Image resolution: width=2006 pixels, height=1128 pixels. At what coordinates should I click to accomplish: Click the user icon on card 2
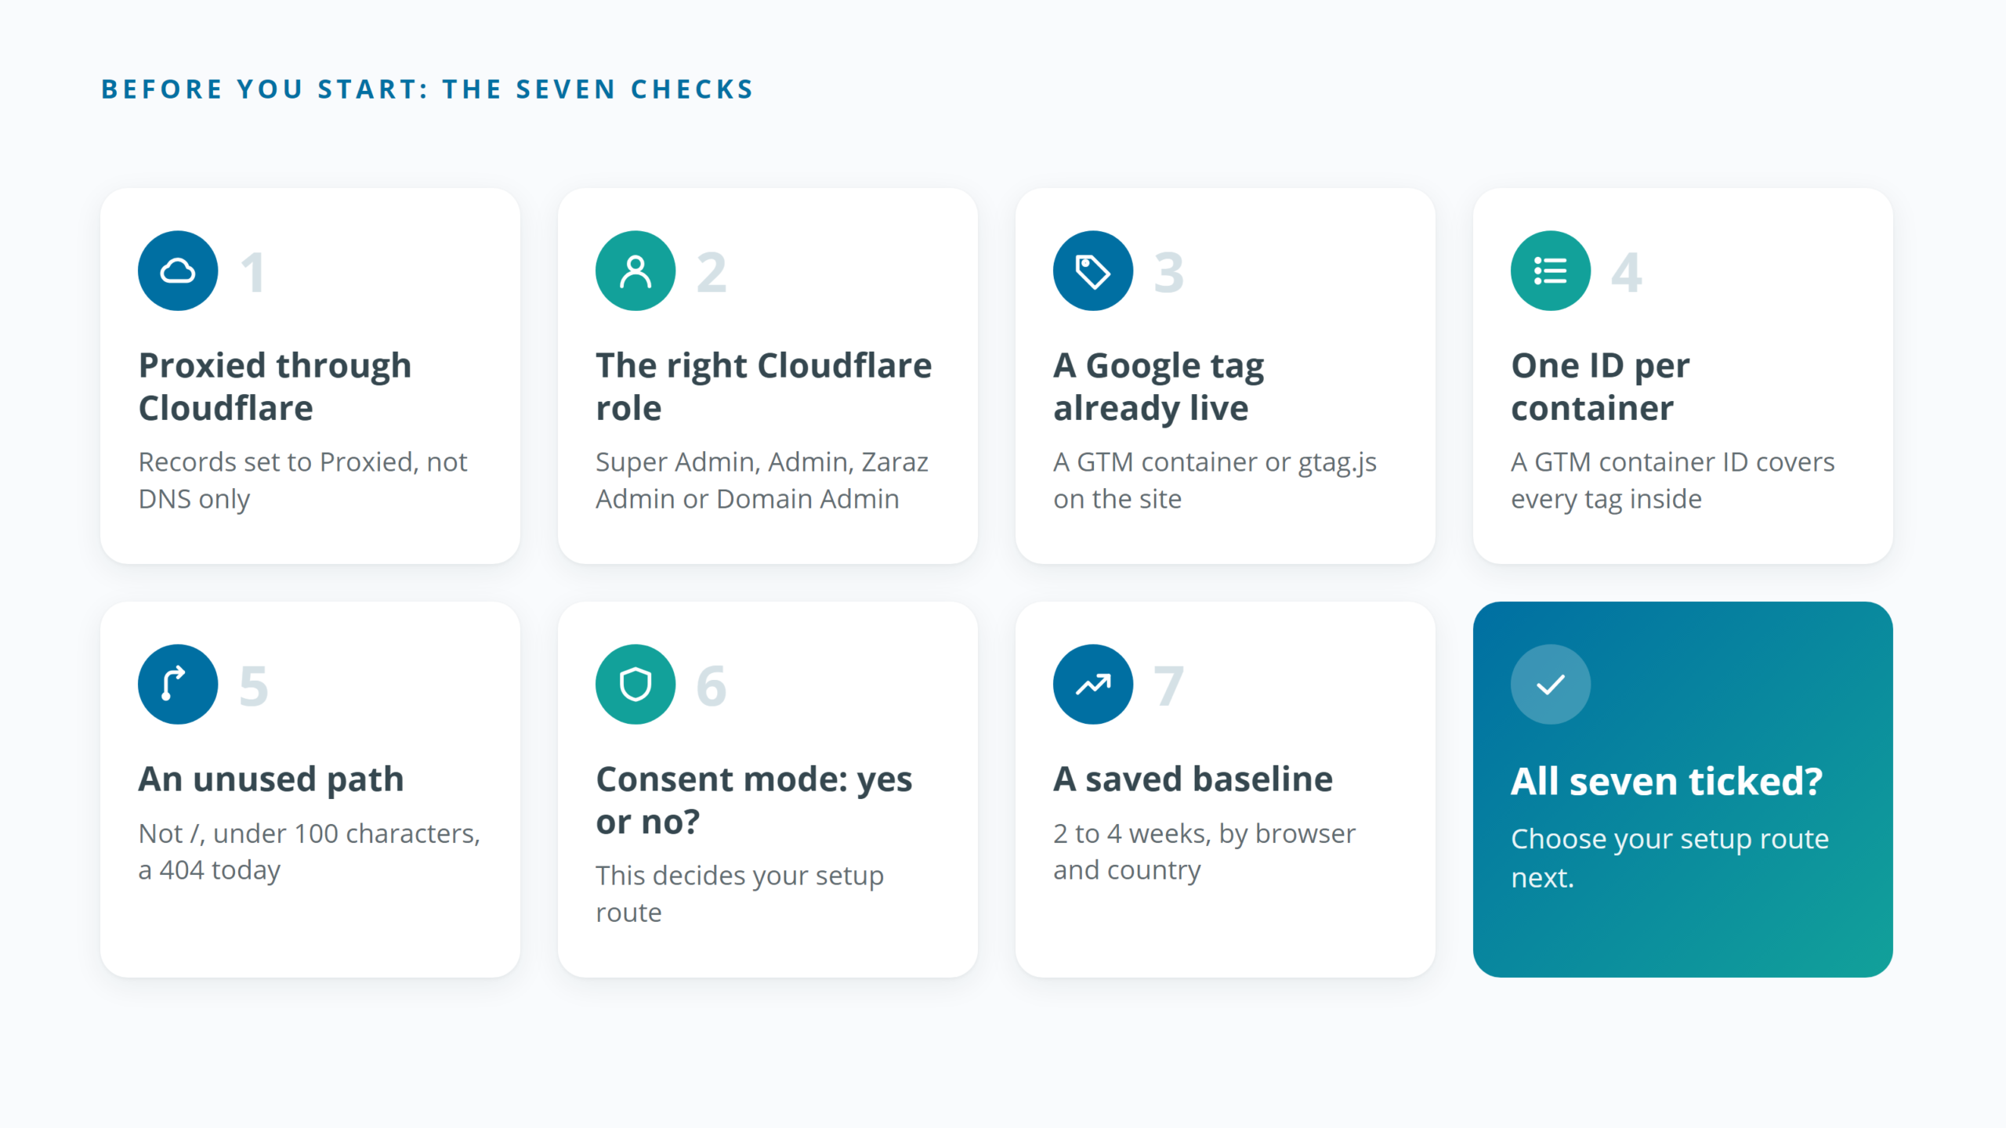635,271
